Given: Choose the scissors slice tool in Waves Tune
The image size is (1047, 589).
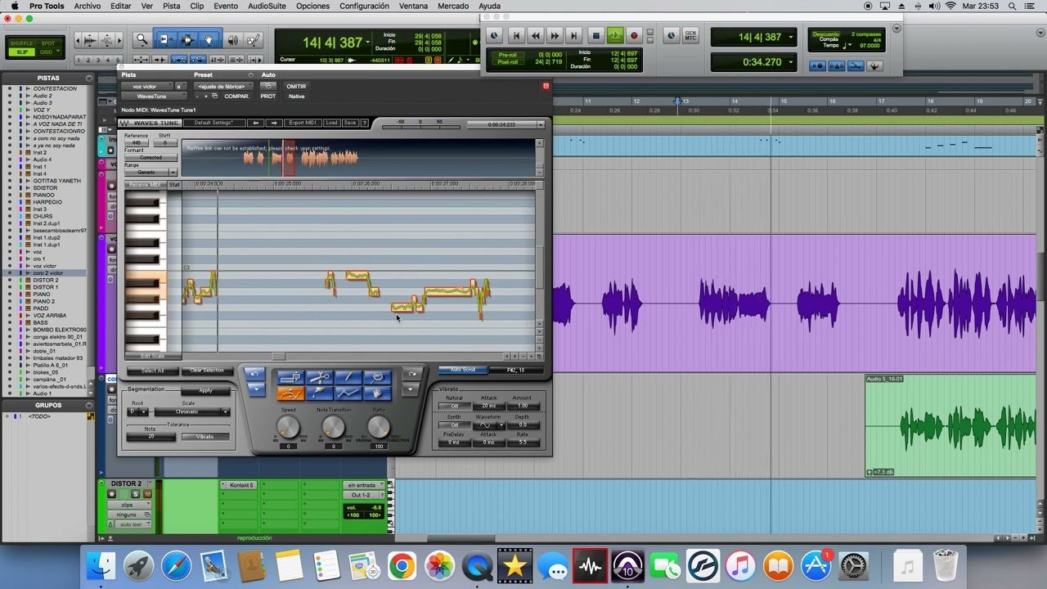Looking at the screenshot, I should pos(320,377).
